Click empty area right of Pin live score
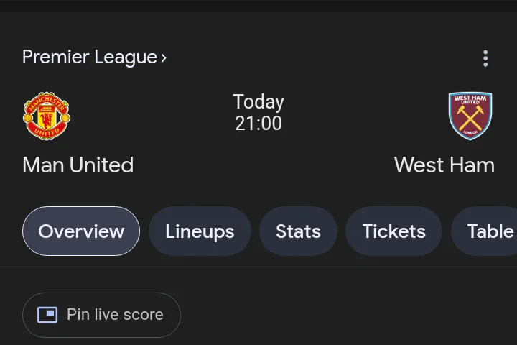This screenshot has width=517, height=345. (x=345, y=315)
